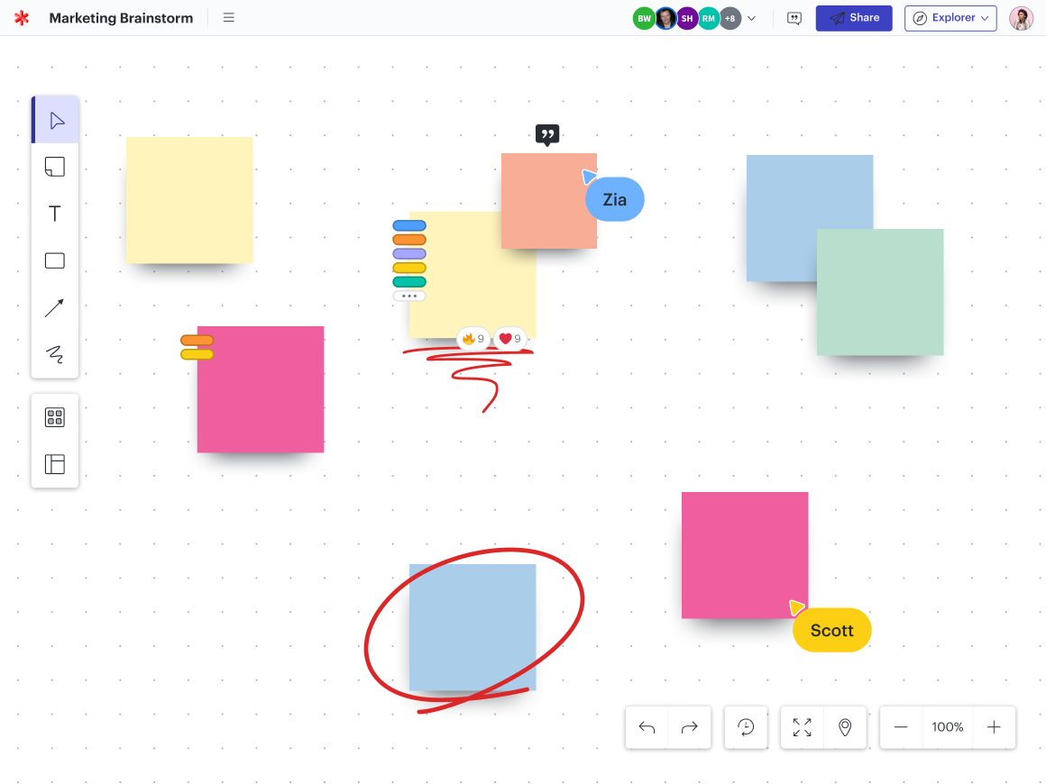Image resolution: width=1046 pixels, height=784 pixels.
Task: Zoom in with the plus button
Action: [x=994, y=727]
